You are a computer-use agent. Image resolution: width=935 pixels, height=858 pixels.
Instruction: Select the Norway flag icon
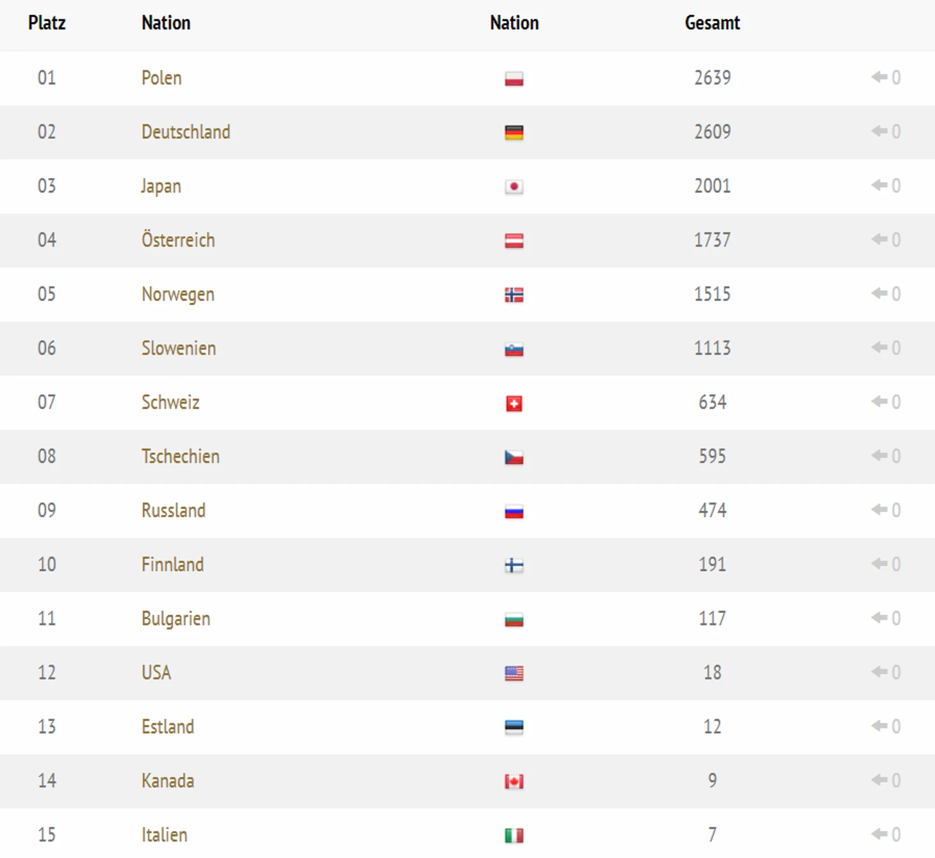pos(514,295)
